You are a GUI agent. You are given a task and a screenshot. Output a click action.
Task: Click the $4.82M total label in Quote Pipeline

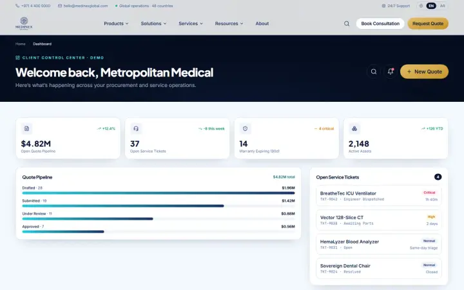284,177
